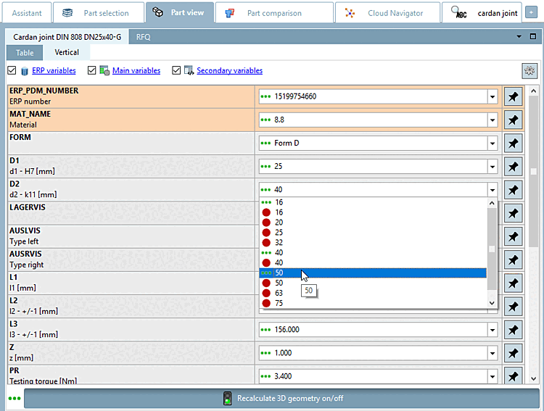Pin the Z variable row
The height and width of the screenshot is (411, 544).
click(513, 353)
